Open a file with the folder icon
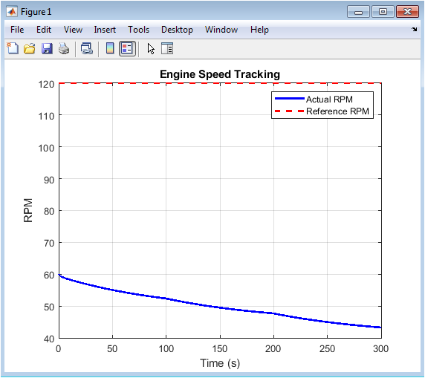425x378 pixels. [x=30, y=49]
